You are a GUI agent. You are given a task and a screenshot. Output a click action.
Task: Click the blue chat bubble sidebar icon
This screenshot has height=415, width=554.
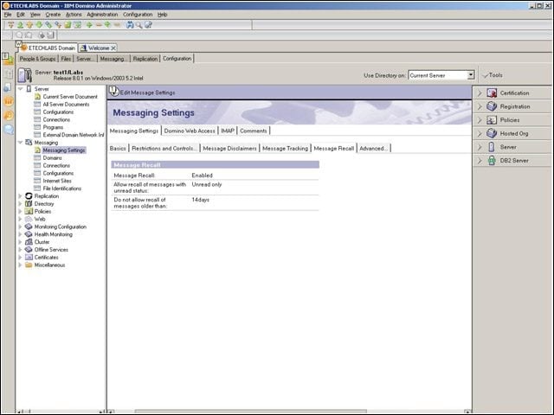tap(9, 130)
